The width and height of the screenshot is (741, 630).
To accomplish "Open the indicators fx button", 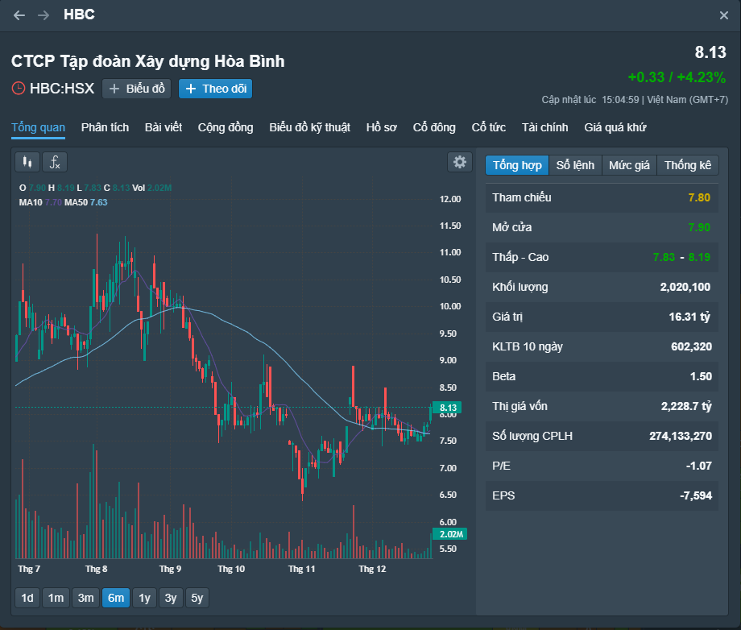I will click(x=55, y=162).
